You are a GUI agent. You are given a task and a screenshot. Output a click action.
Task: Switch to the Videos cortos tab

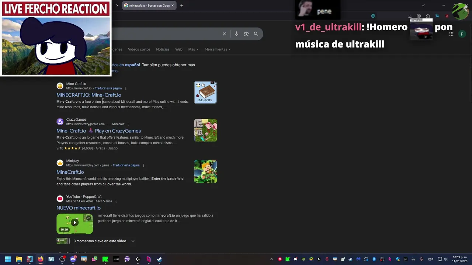click(x=139, y=49)
